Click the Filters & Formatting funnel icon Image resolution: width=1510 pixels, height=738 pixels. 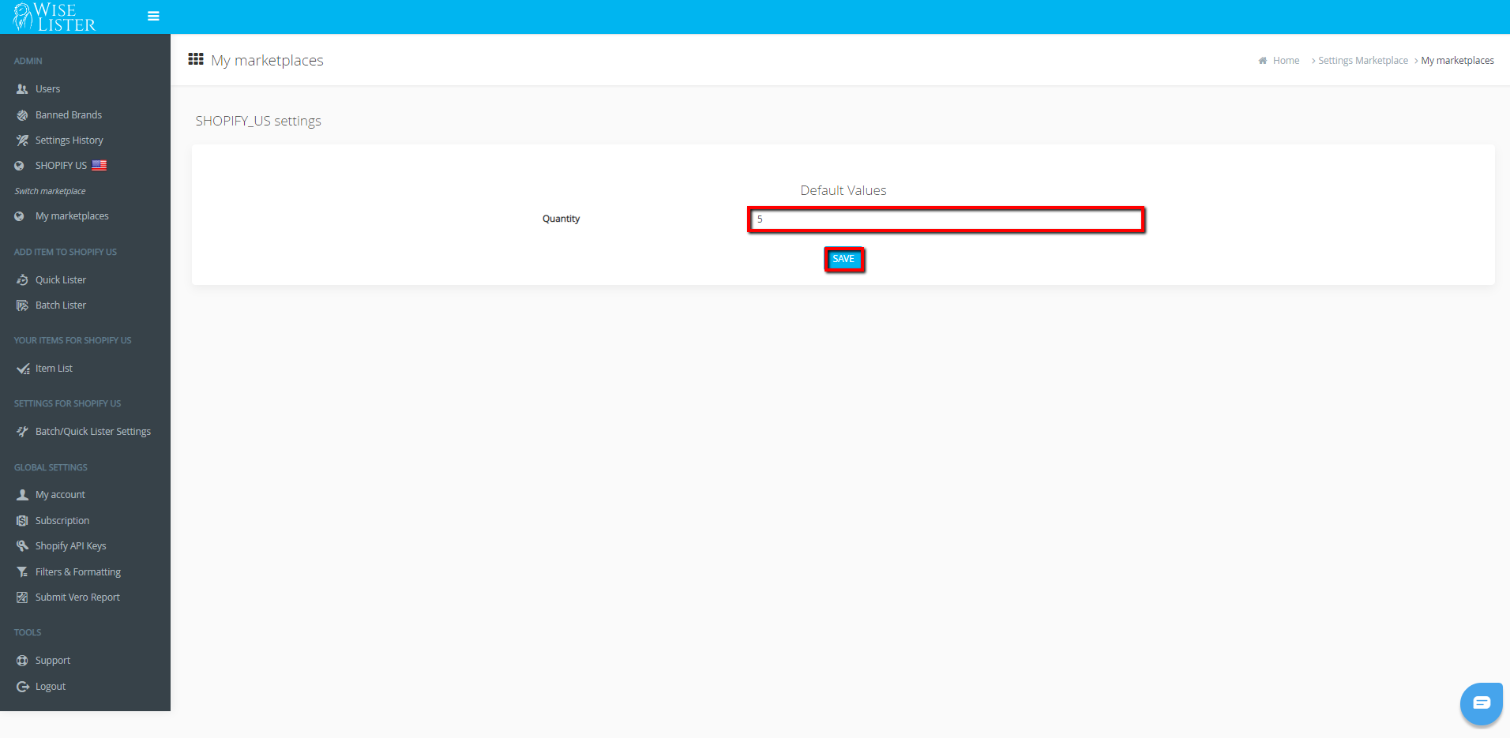(22, 572)
